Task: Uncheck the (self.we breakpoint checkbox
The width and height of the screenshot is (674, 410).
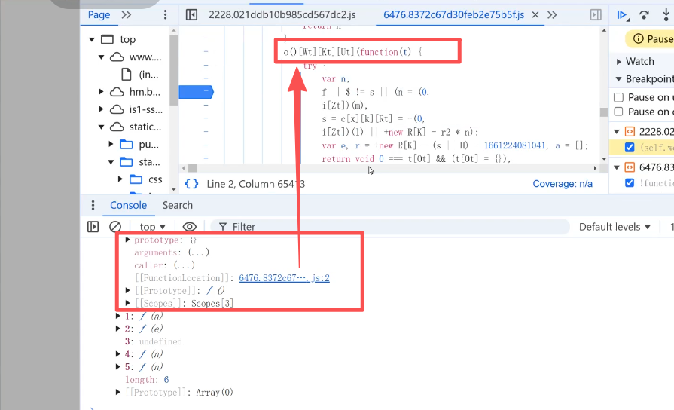Action: point(630,148)
